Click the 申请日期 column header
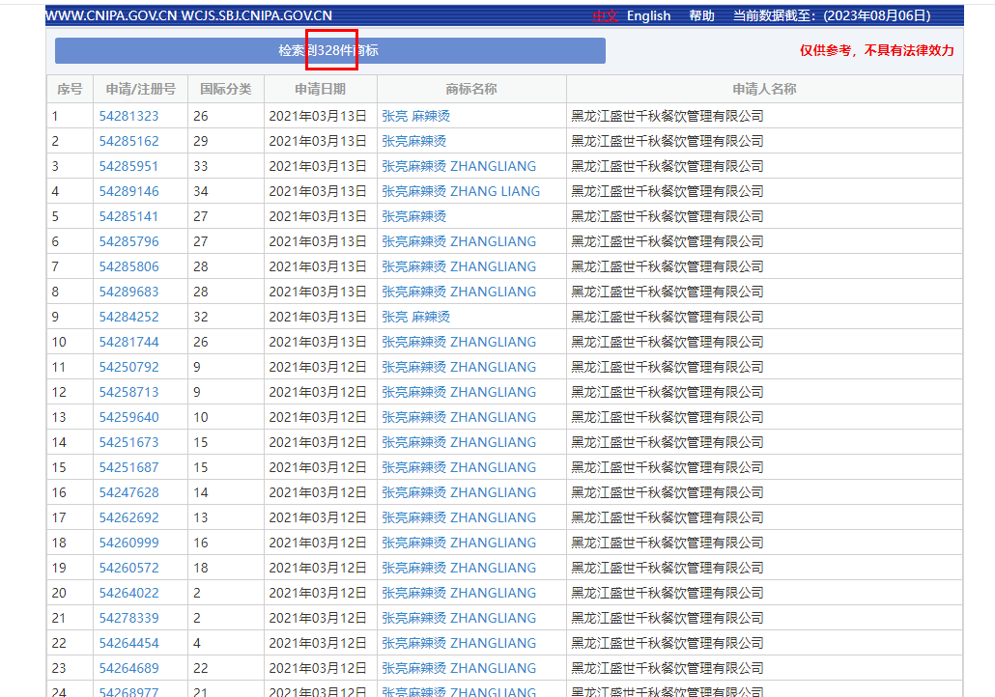 point(321,90)
